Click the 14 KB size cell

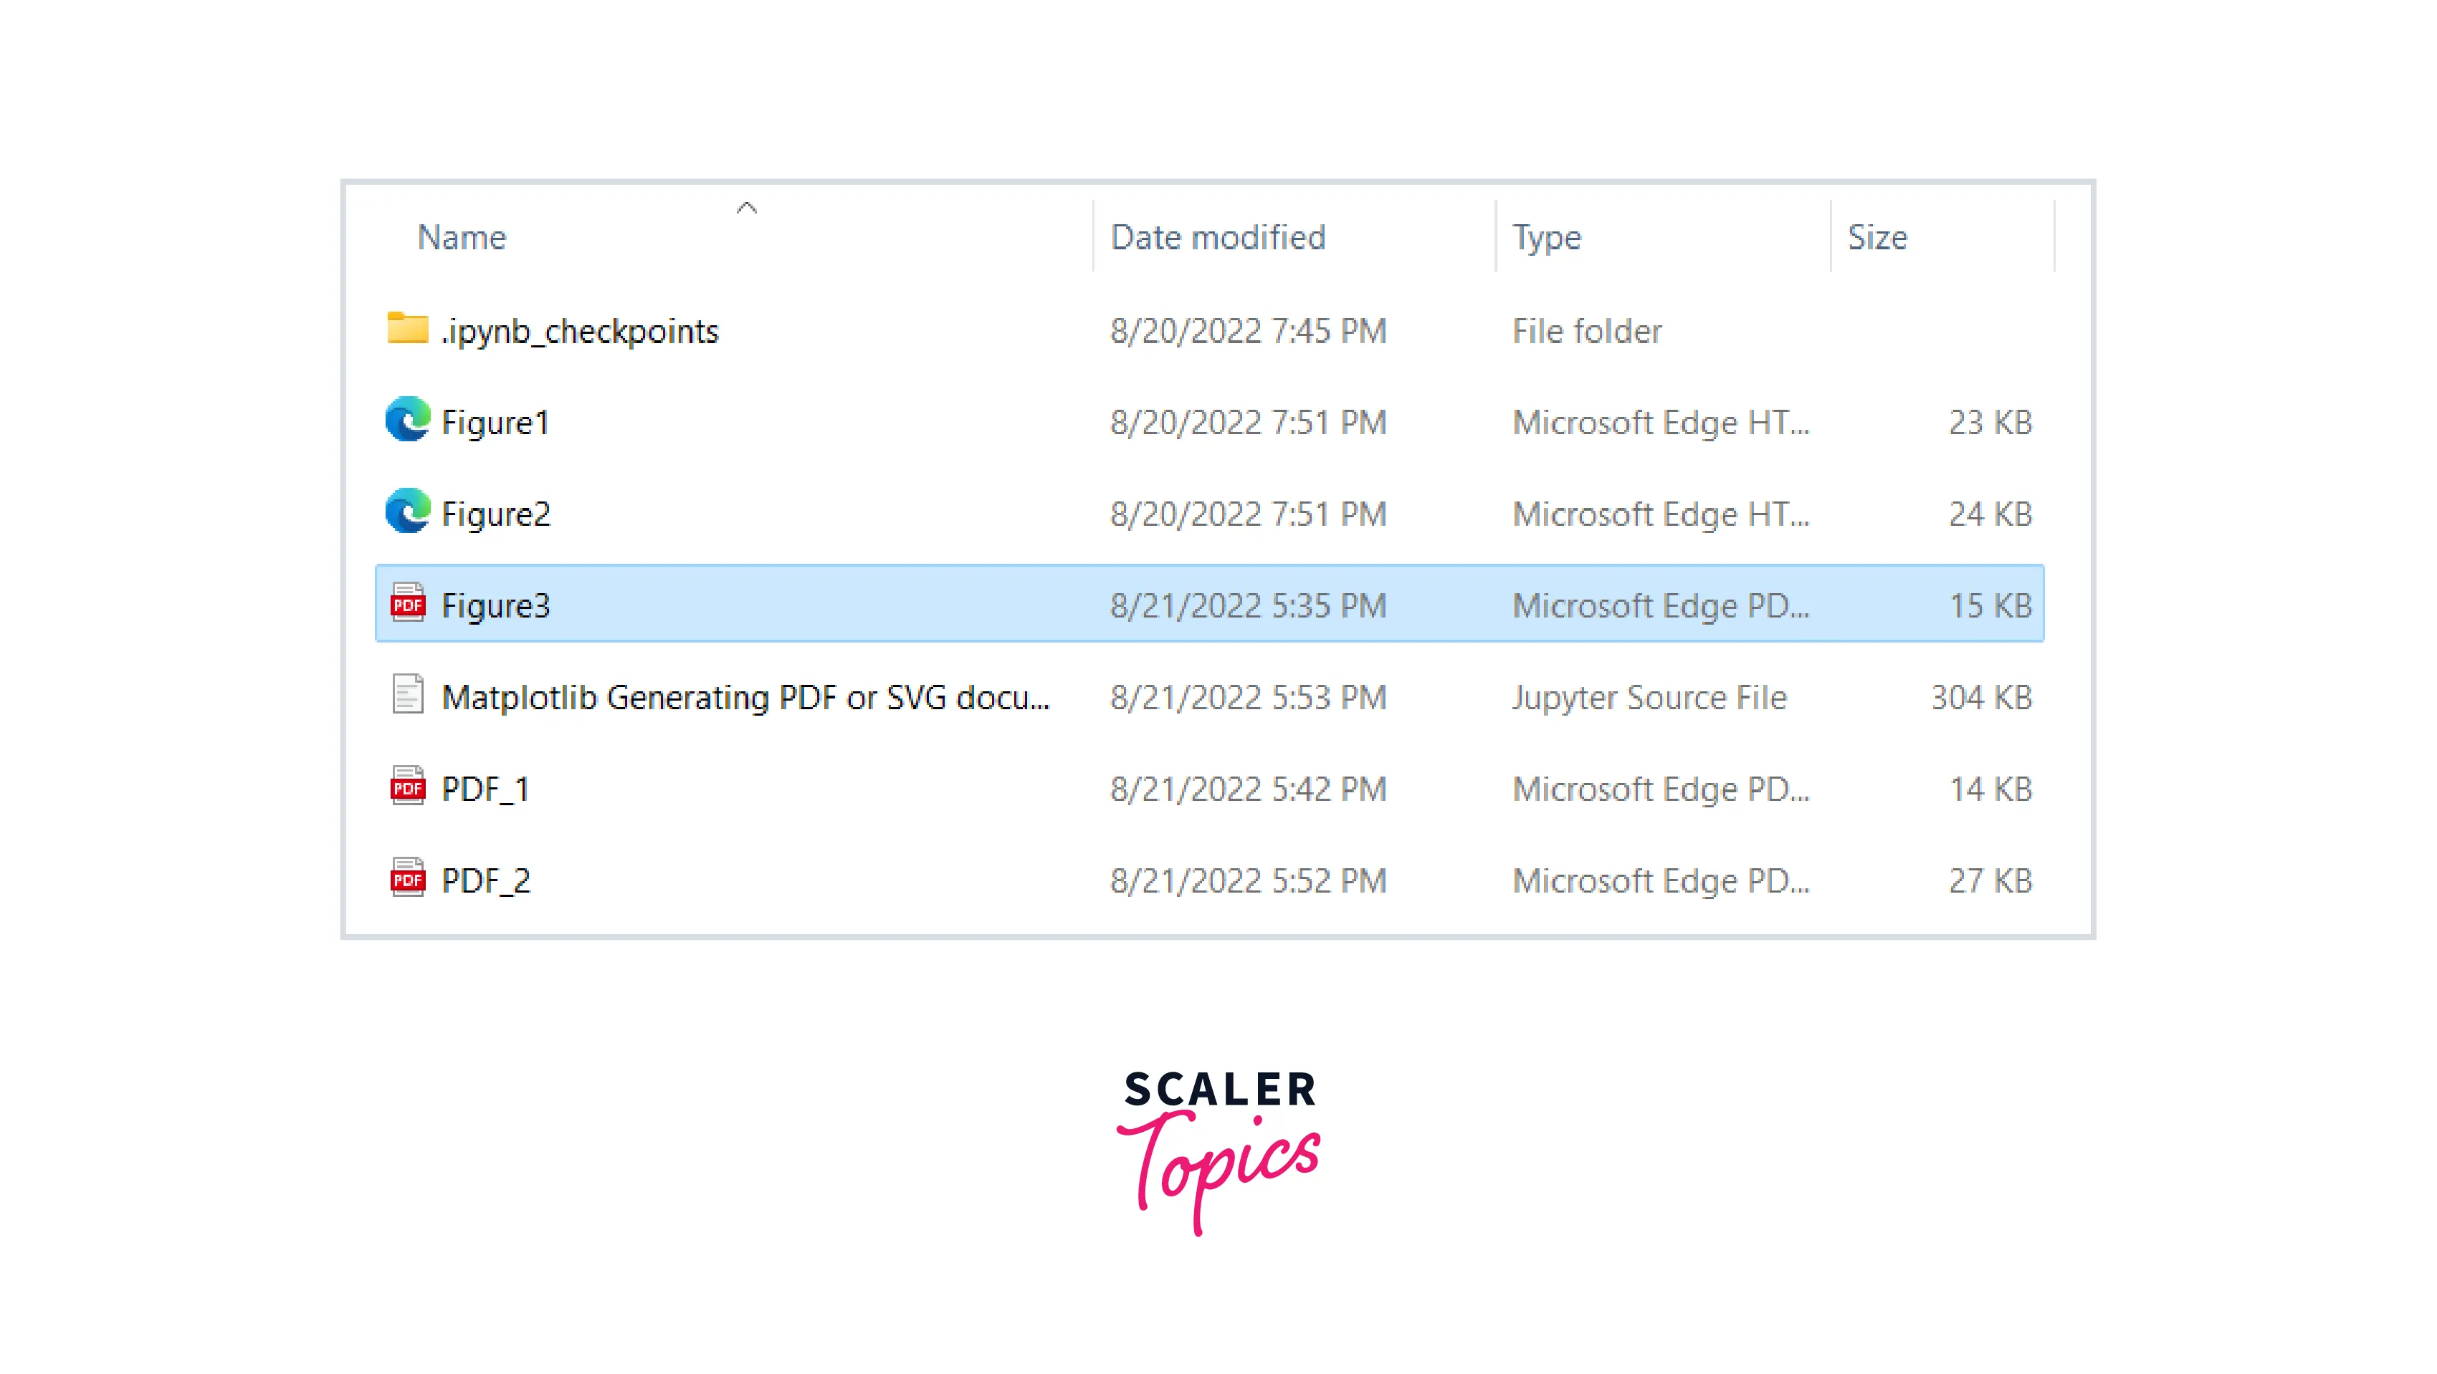pos(1990,789)
